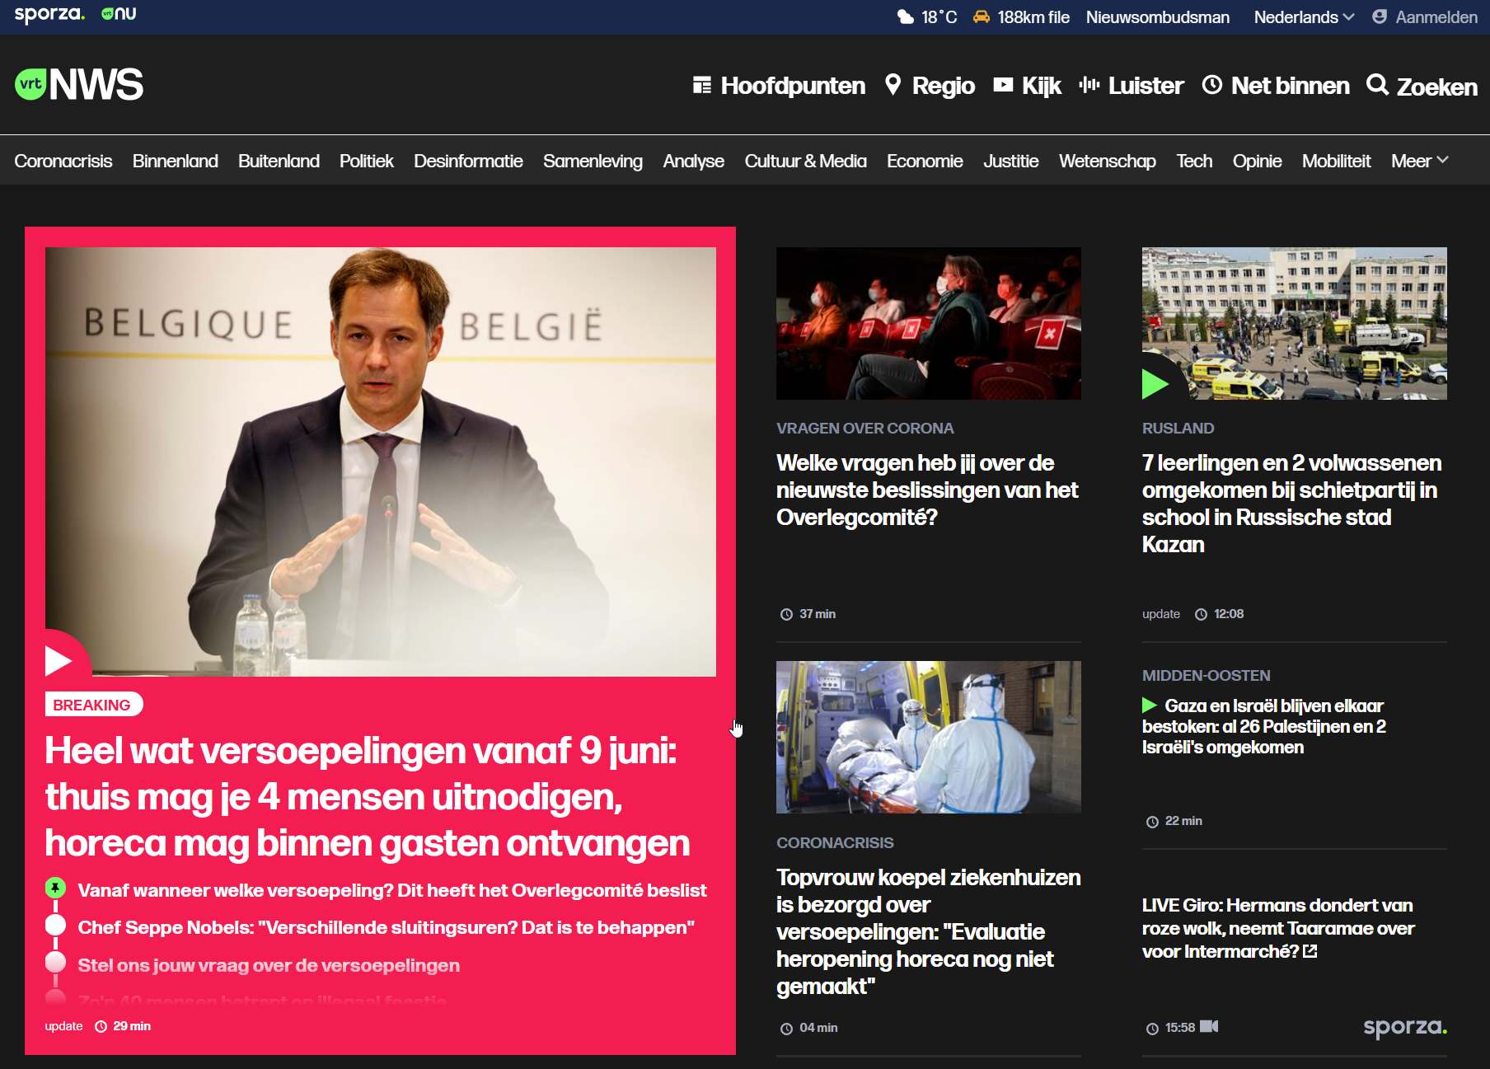Play the Kazan school shooting video
The width and height of the screenshot is (1490, 1069).
(1155, 383)
